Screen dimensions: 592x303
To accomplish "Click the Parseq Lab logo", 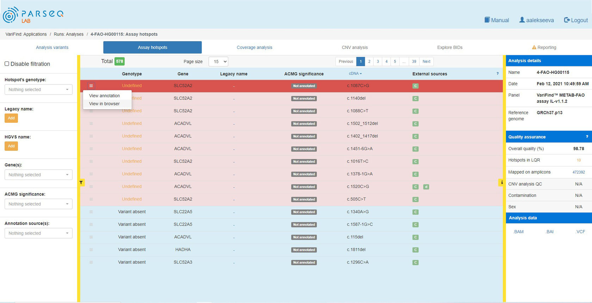I will (x=33, y=15).
